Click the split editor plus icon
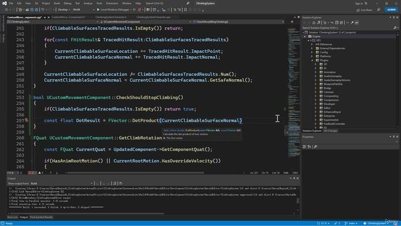This screenshot has height=226, width=401. [292, 22]
